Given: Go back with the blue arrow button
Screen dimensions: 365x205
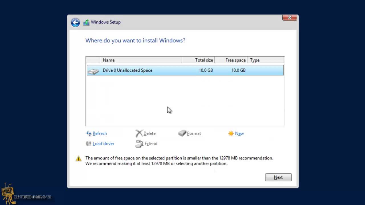Looking at the screenshot, I should pos(75,22).
